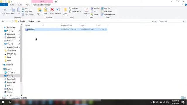Open the Open dropdown in ribbon
187x105 pixels.
coord(95,8)
